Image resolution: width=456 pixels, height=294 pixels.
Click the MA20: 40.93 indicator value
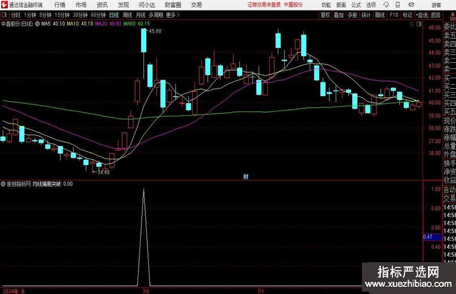pos(108,24)
